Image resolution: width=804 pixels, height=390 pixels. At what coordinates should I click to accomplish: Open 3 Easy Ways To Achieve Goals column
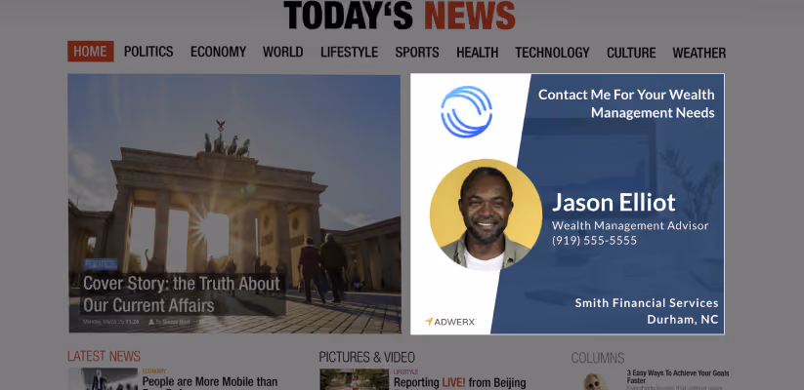677,376
